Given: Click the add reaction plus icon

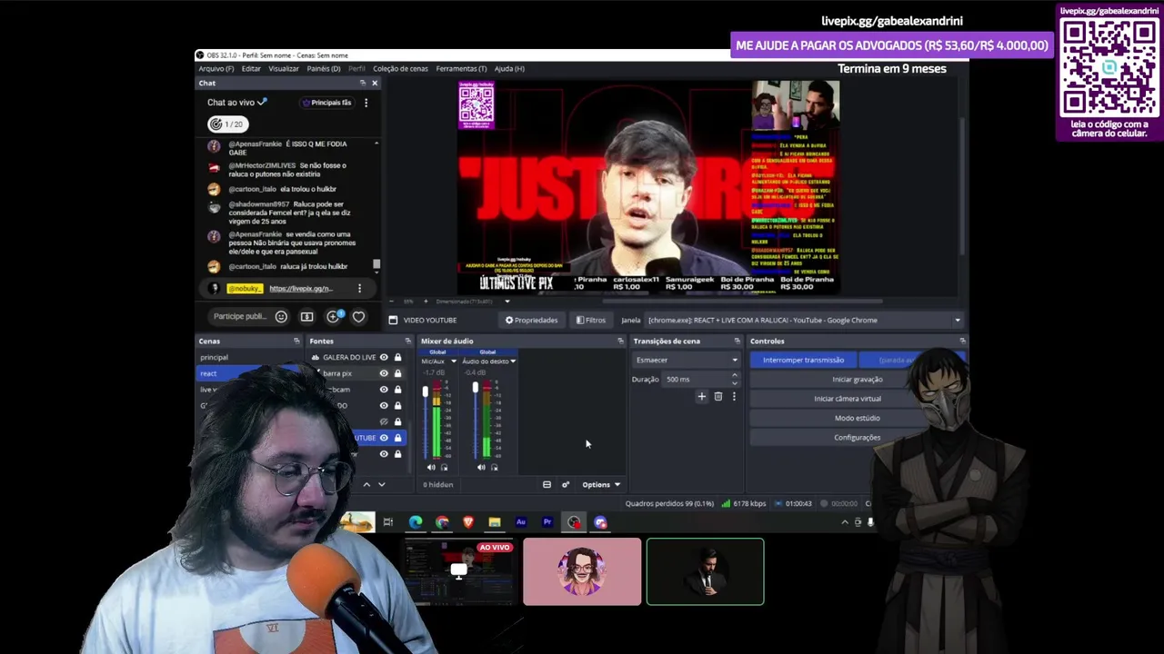Looking at the screenshot, I should [333, 316].
